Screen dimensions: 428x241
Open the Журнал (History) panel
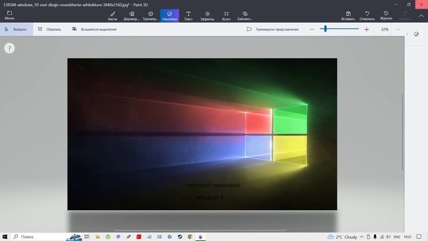[x=386, y=16]
